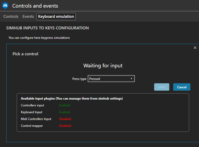Select the Keyboard emulation tab
The width and height of the screenshot is (199, 147).
point(56,17)
